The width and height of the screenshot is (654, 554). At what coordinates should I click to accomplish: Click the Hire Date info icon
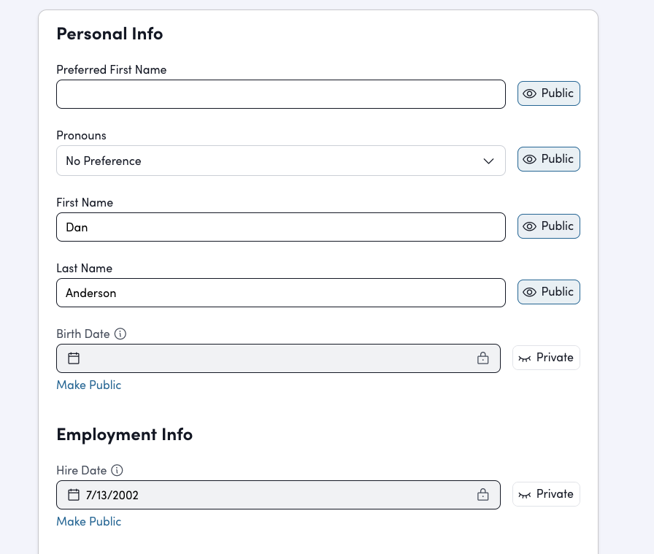[117, 471]
